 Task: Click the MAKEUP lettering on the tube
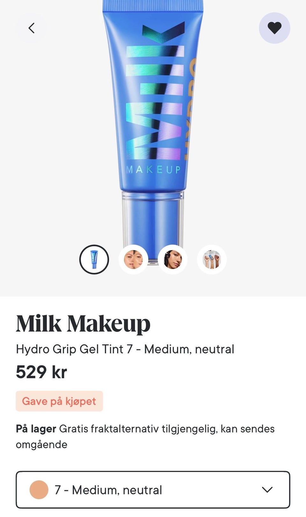(154, 169)
